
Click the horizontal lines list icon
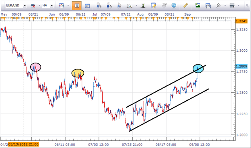[x=232, y=6]
